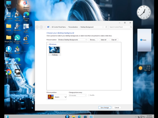
Task: Toggle the checkbox on the img0.jpg thumbnail
Action: coord(50,47)
